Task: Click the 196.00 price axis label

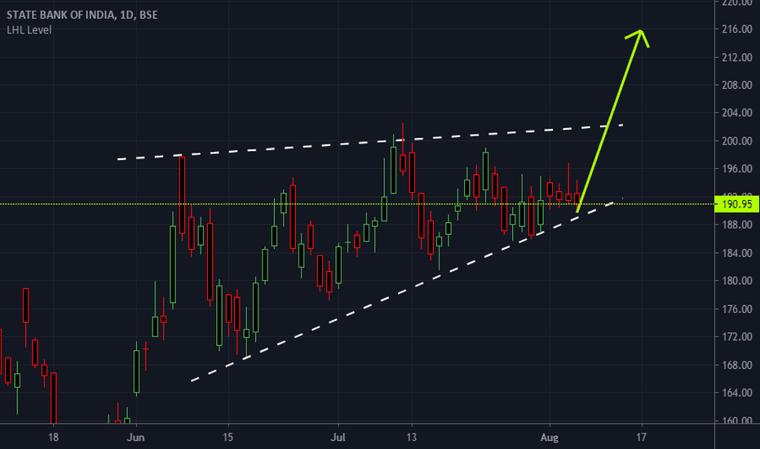Action: tap(736, 168)
